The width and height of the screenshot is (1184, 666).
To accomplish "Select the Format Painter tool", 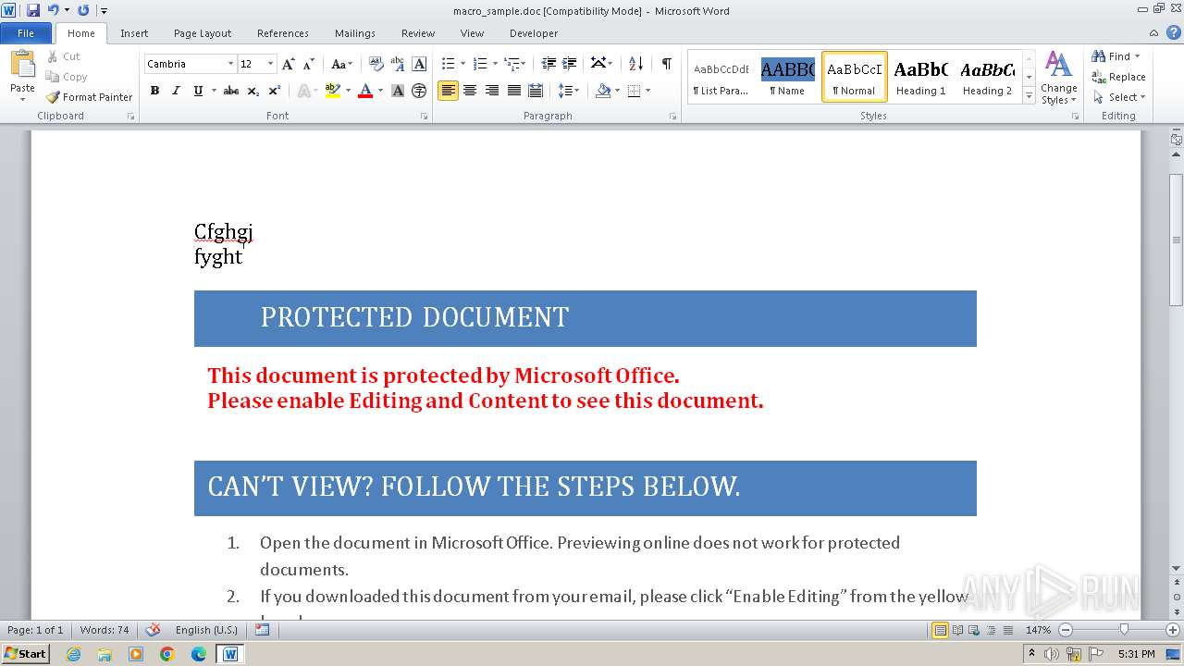I will point(89,97).
